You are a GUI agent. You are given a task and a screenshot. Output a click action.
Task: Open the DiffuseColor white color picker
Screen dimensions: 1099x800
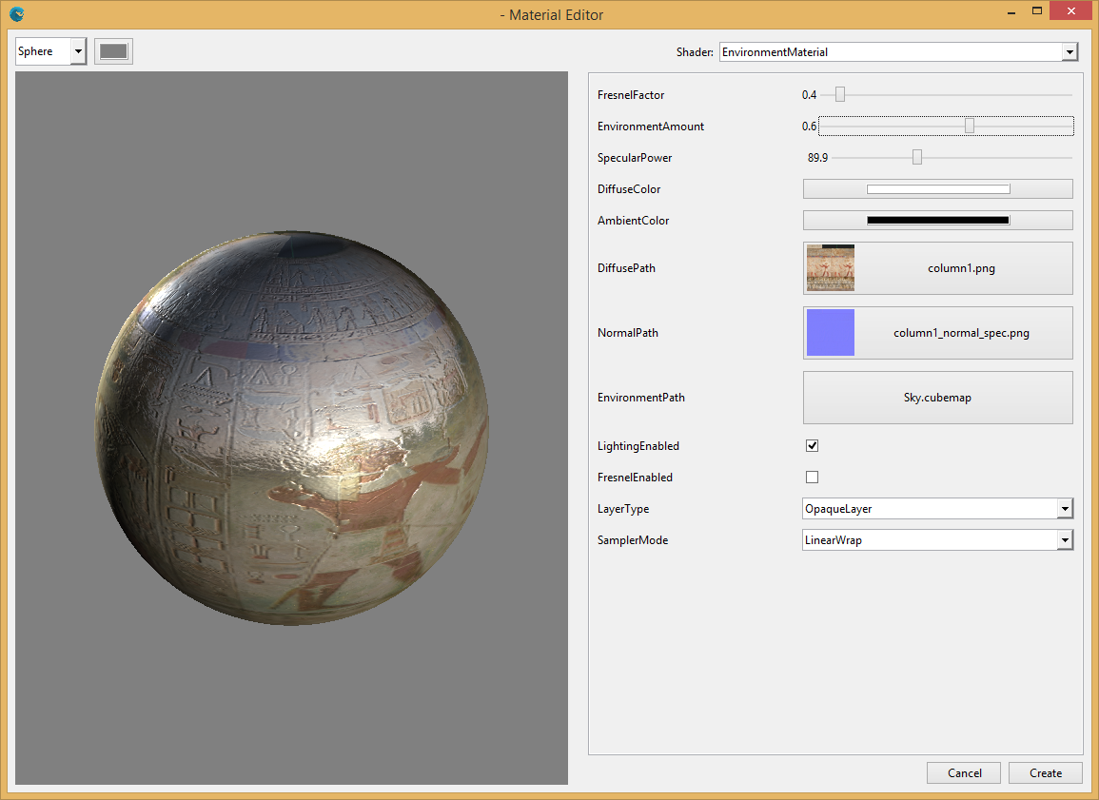[x=938, y=189]
